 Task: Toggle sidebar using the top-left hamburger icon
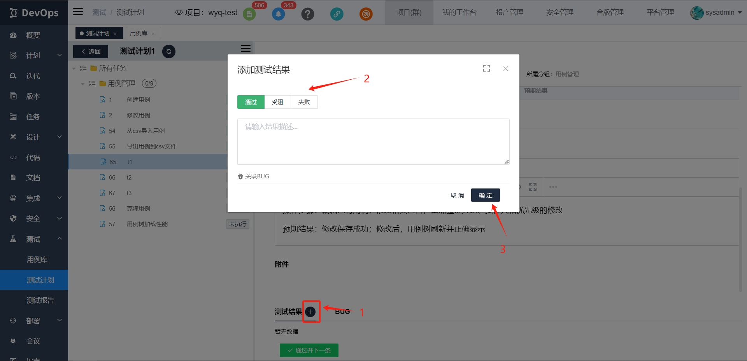(78, 12)
